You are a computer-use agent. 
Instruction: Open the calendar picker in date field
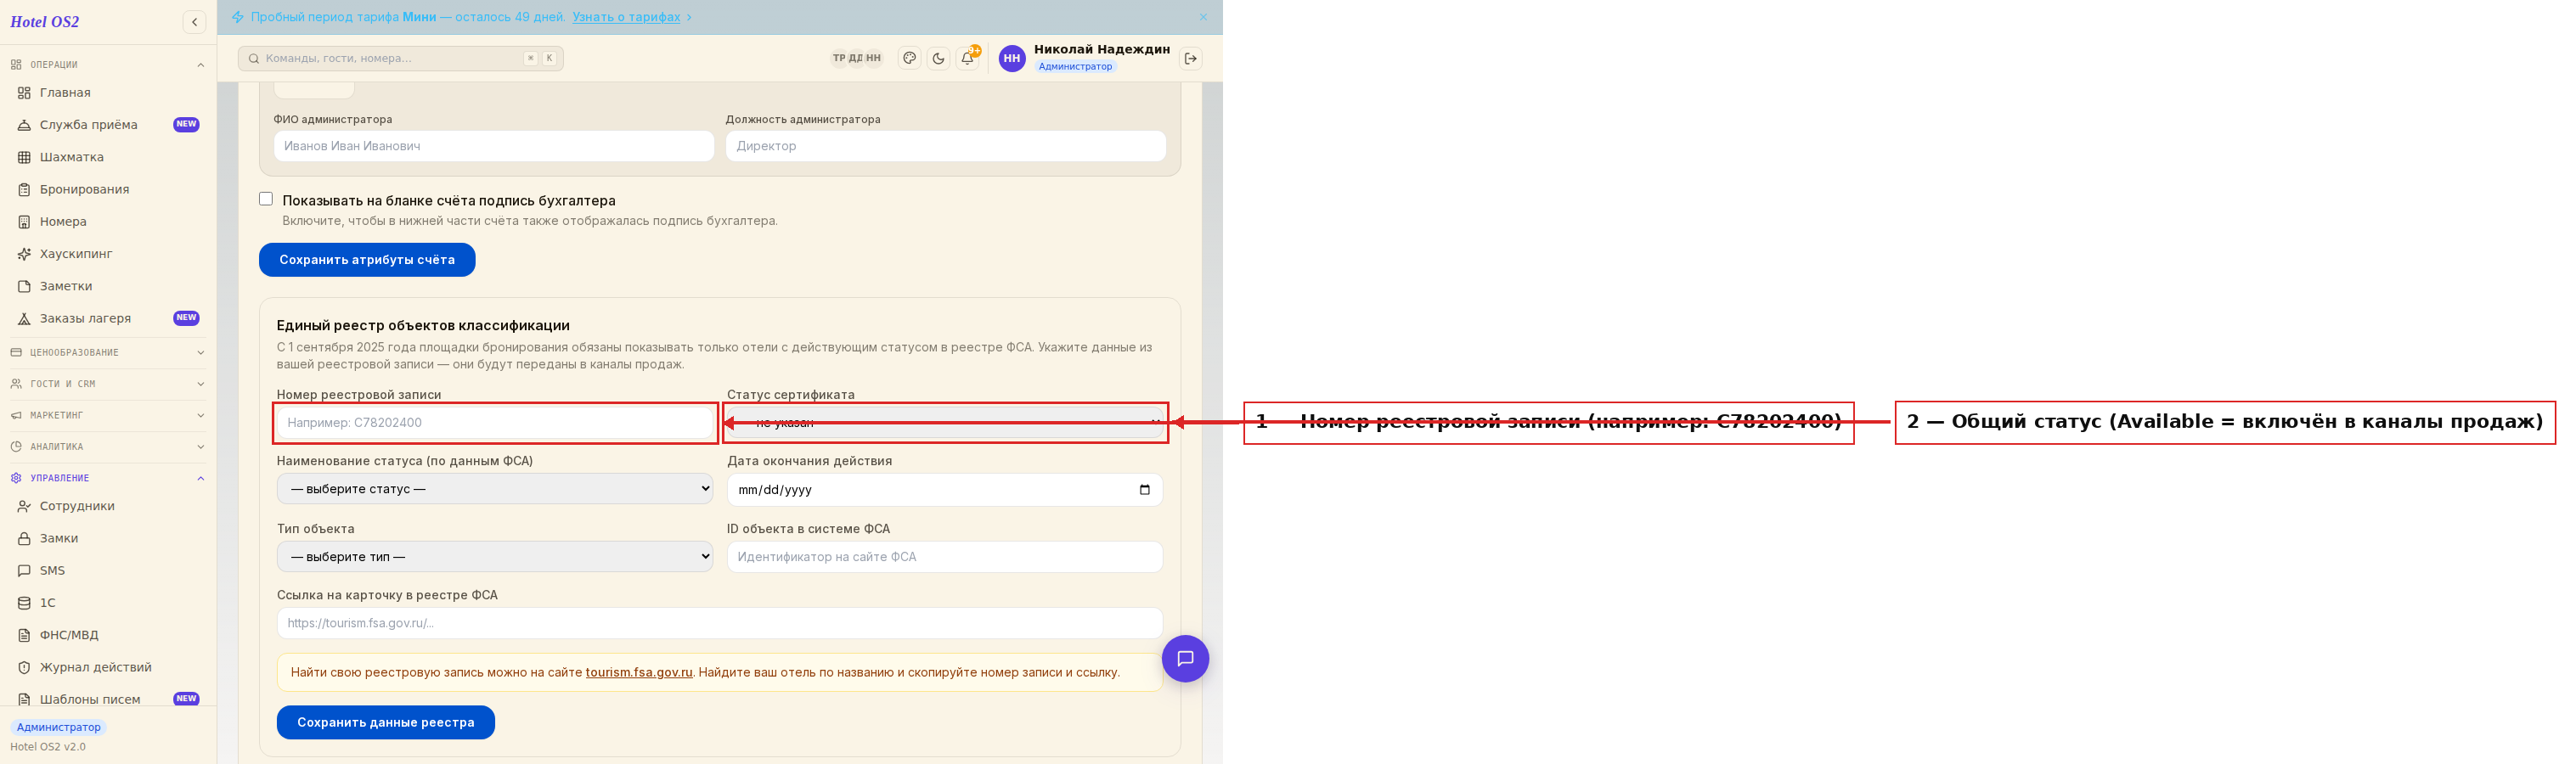click(x=1144, y=490)
